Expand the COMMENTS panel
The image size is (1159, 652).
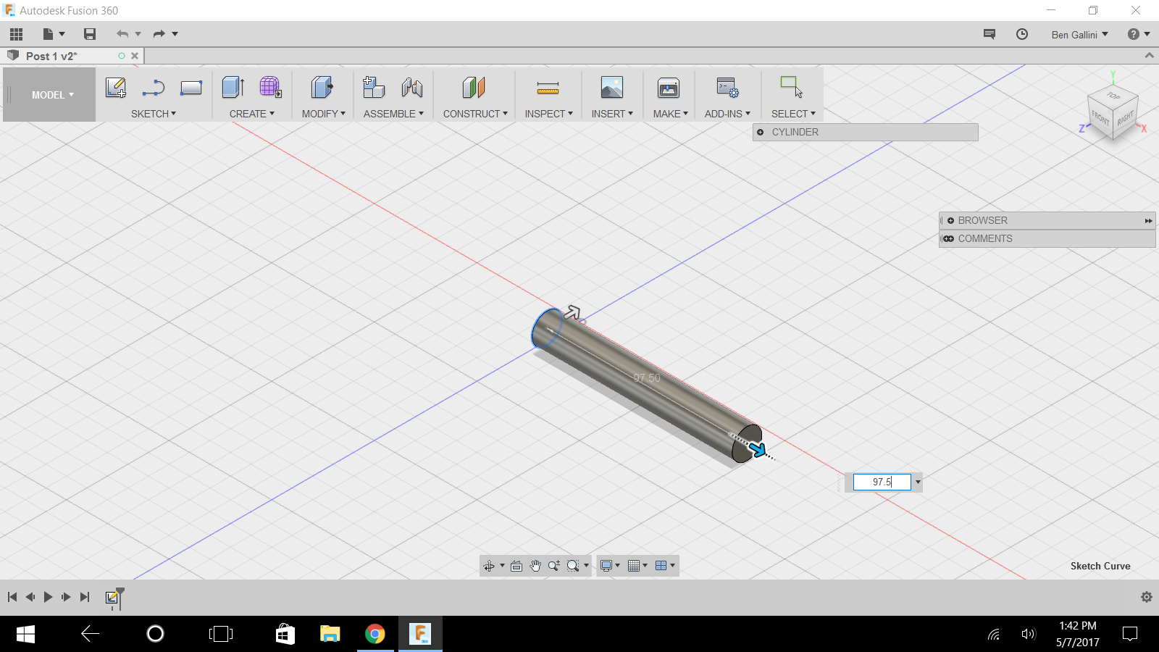(x=949, y=238)
